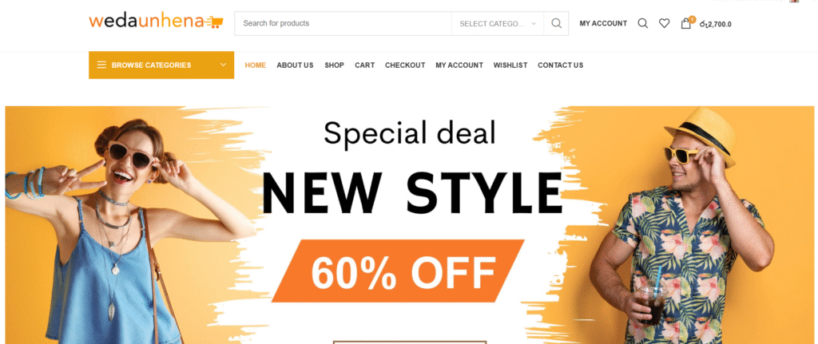The image size is (818, 344).
Task: Click My Account link in header
Action: 603,23
